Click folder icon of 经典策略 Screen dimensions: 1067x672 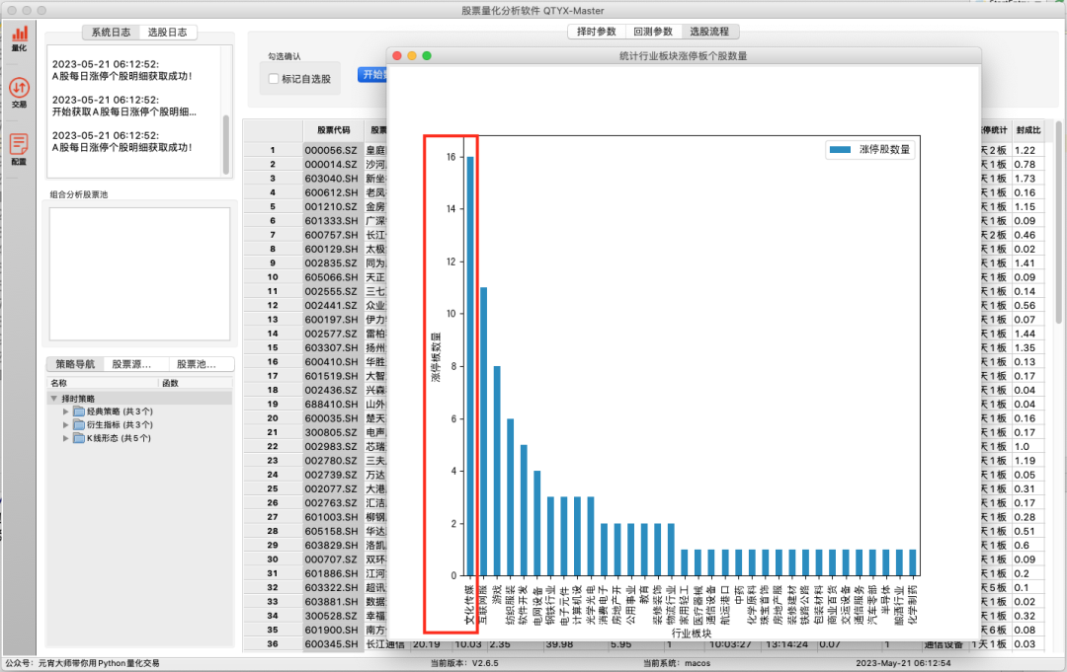tap(79, 411)
